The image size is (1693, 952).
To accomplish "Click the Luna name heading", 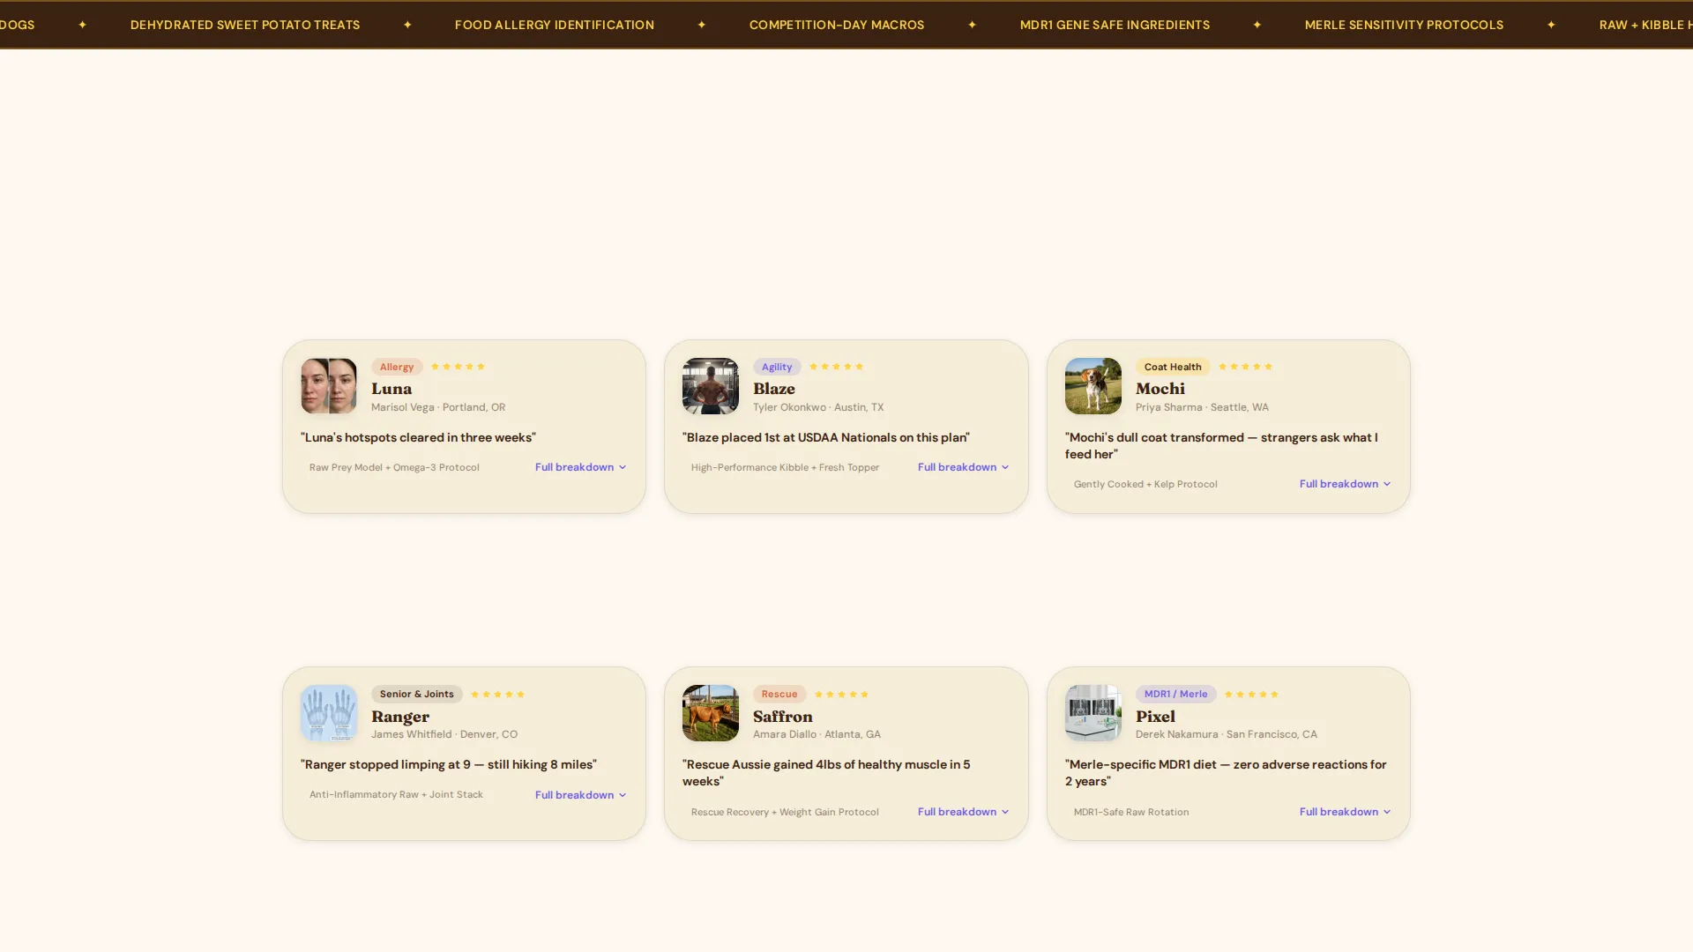I will [x=392, y=389].
